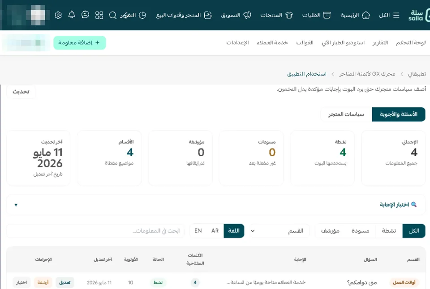
Task: Click تطبيقاتي breadcrumb link
Action: pyautogui.click(x=417, y=74)
